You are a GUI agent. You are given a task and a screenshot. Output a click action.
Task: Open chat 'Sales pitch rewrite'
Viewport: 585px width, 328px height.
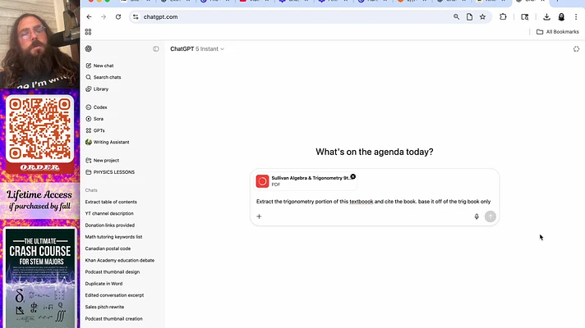point(104,307)
